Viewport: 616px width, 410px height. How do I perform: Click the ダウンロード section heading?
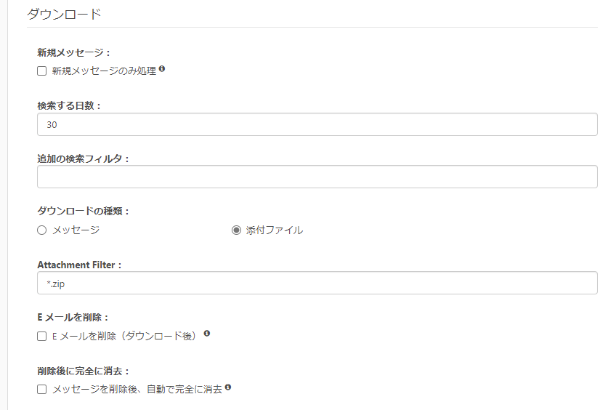(x=64, y=14)
